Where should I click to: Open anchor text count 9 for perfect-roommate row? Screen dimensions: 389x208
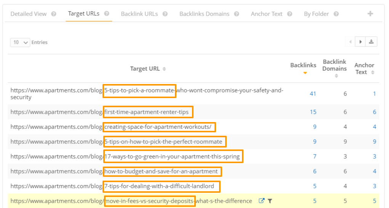click(375, 141)
